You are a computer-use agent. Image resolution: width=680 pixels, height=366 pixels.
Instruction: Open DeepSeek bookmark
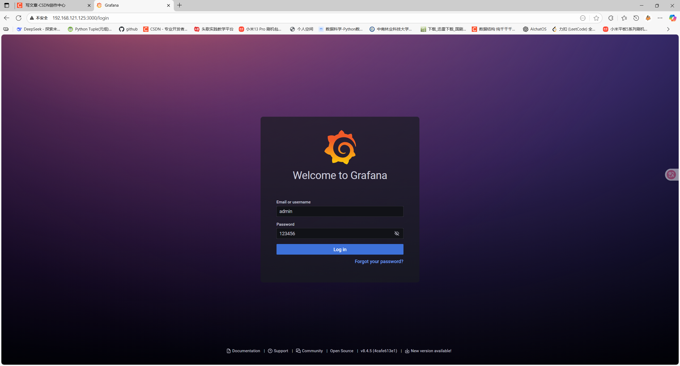tap(39, 29)
